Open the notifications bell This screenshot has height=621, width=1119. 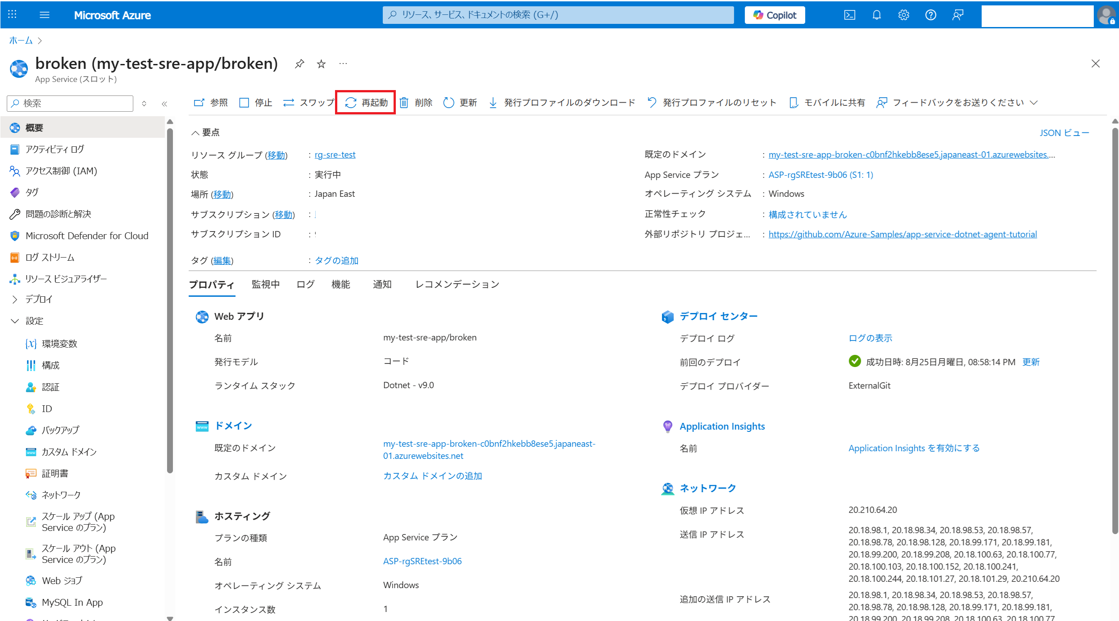pyautogui.click(x=876, y=15)
